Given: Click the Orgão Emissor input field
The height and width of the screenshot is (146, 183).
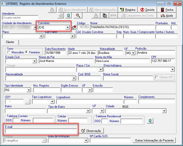Looking at the screenshot, I should 71,90.
